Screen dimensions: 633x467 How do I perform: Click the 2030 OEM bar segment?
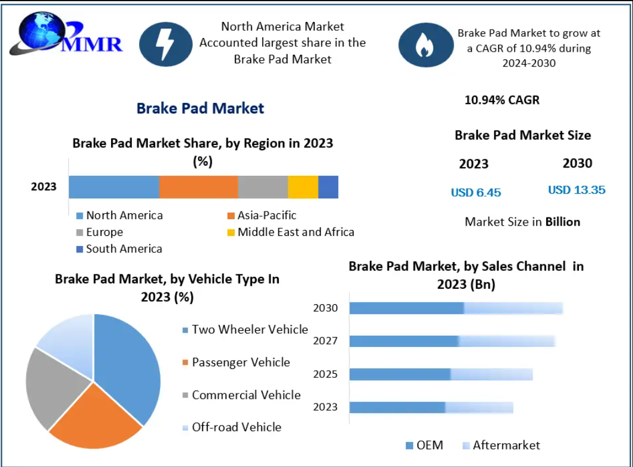[x=406, y=308]
